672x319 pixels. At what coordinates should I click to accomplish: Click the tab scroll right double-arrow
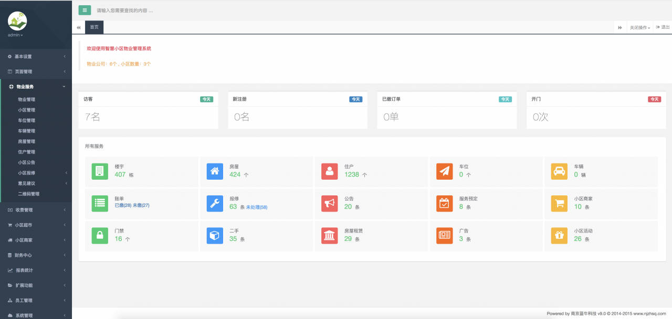(620, 27)
